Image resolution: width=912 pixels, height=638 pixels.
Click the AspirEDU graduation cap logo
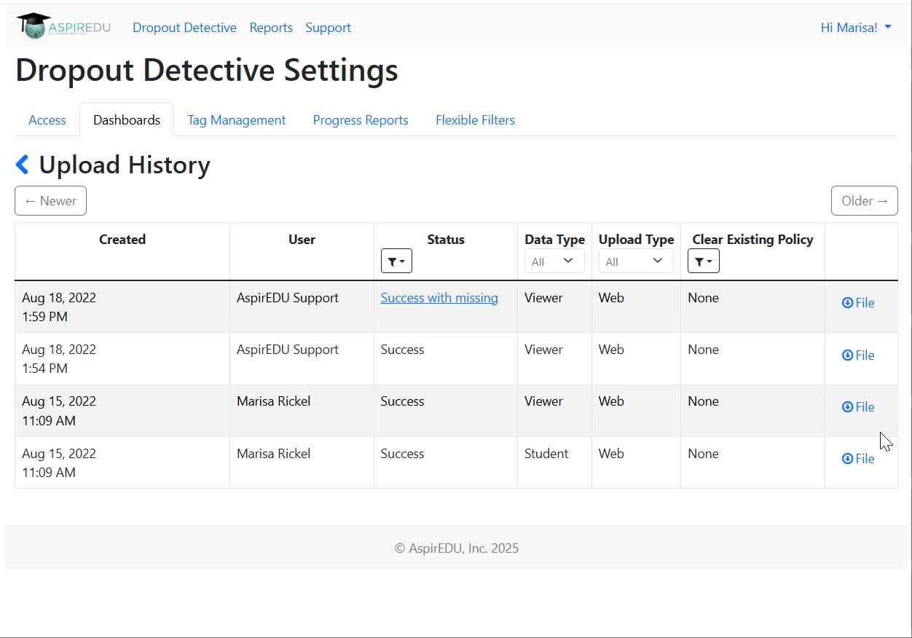(63, 26)
